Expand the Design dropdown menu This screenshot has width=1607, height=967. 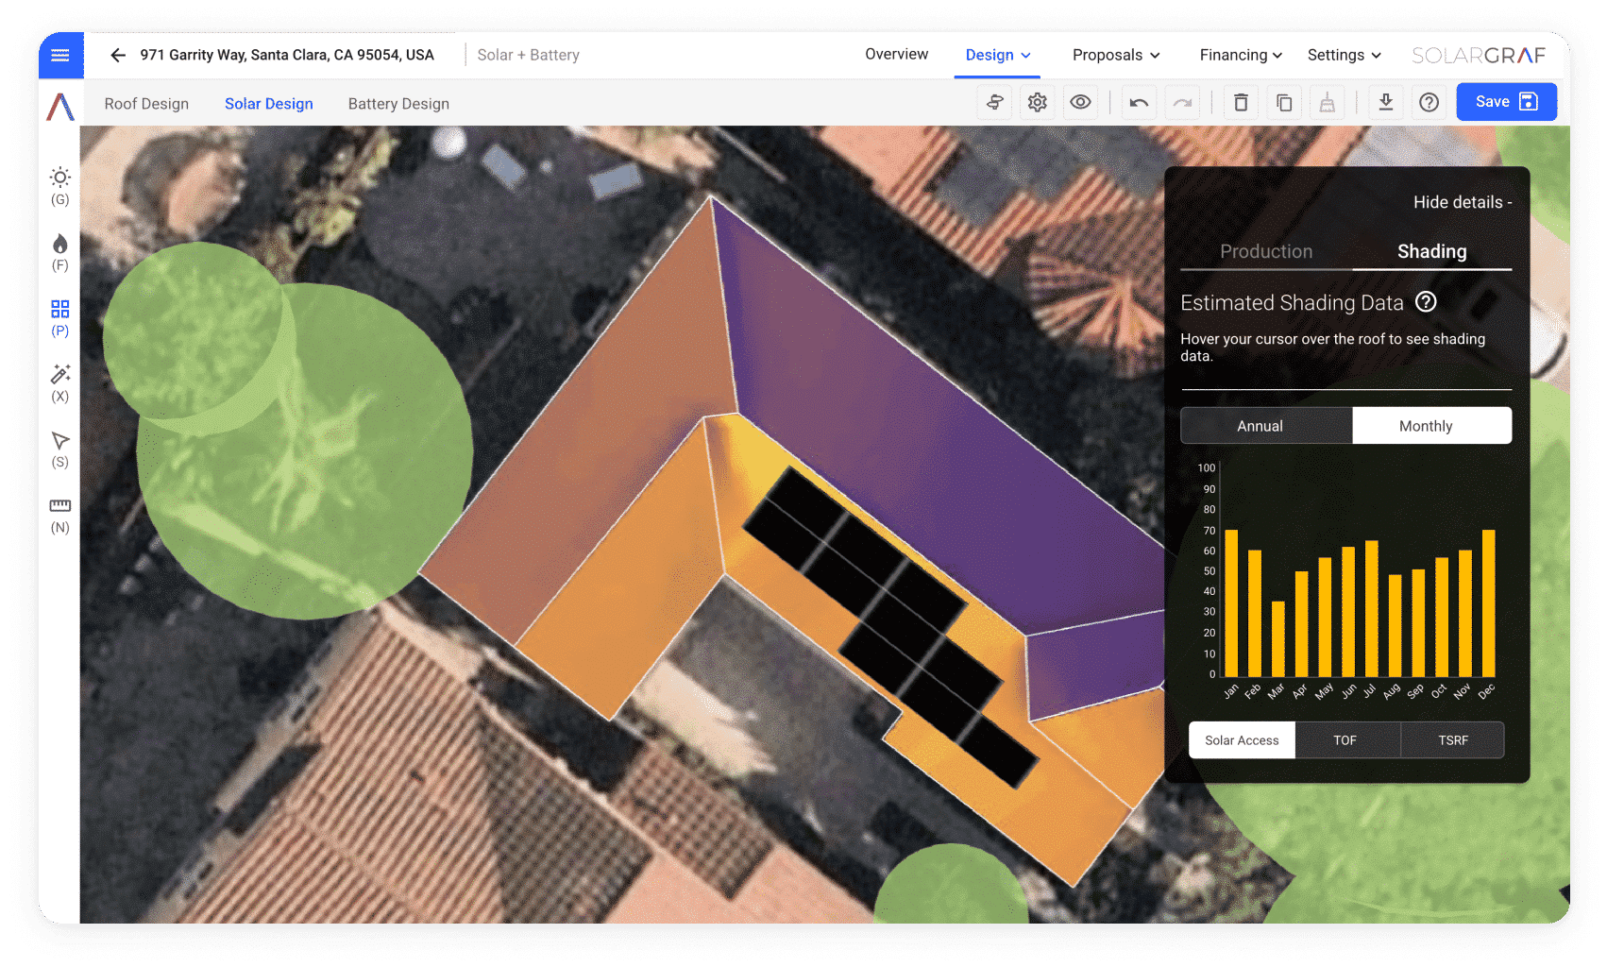pyautogui.click(x=998, y=55)
